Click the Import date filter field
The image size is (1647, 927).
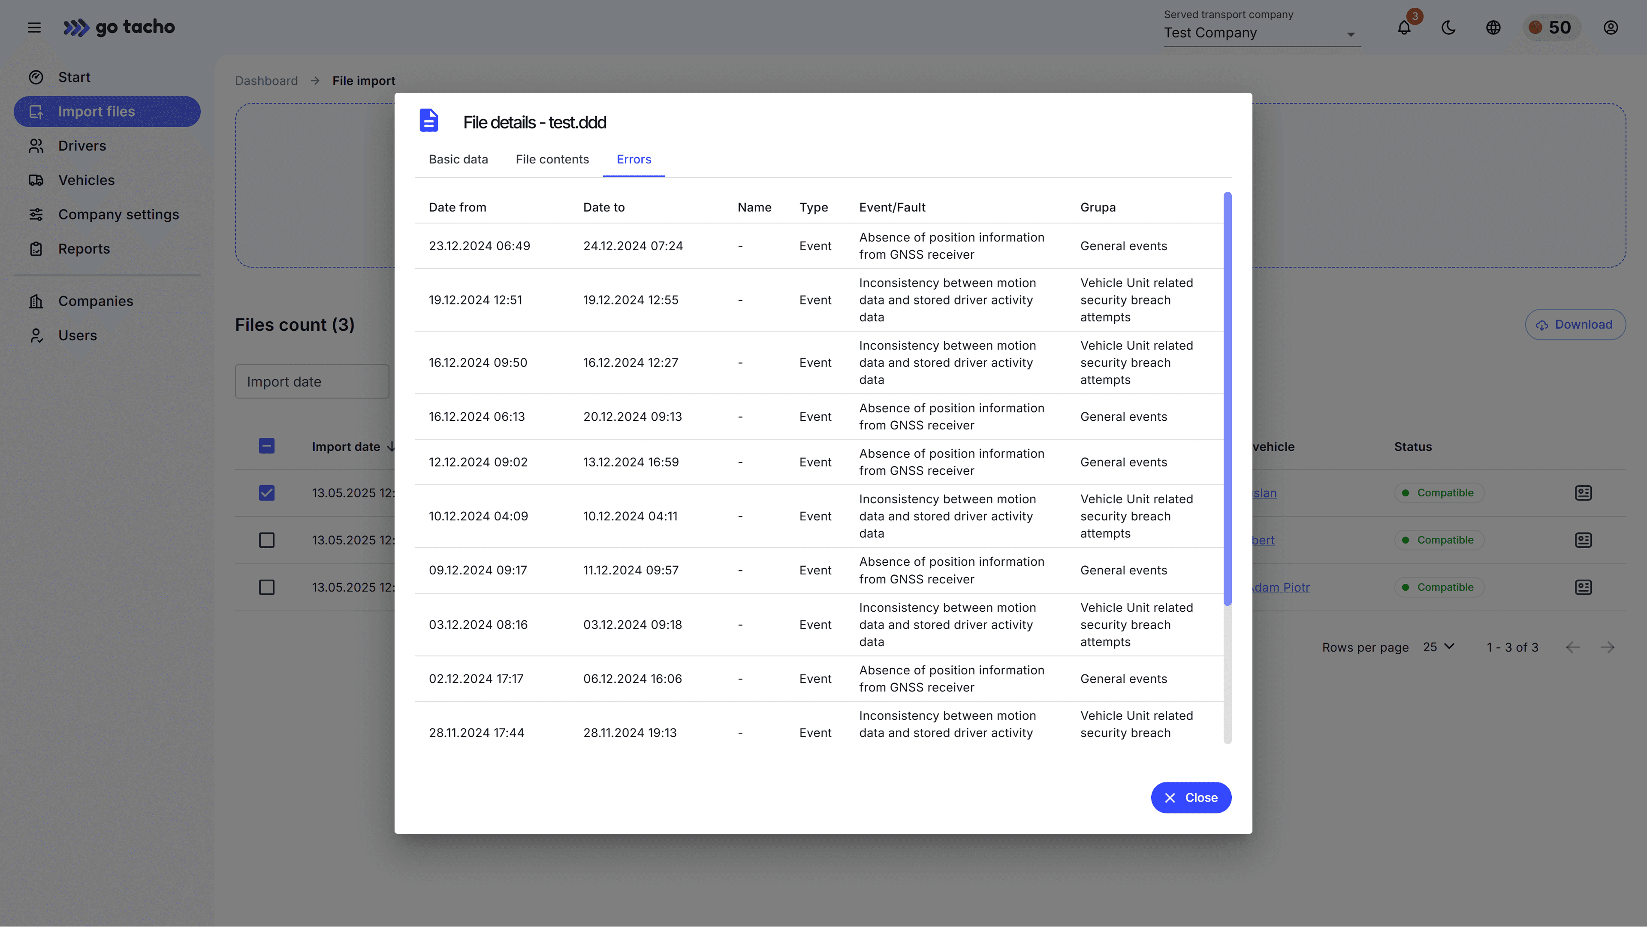(x=312, y=382)
